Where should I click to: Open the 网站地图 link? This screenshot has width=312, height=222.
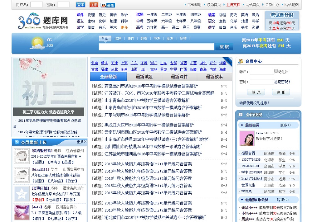[291, 5]
